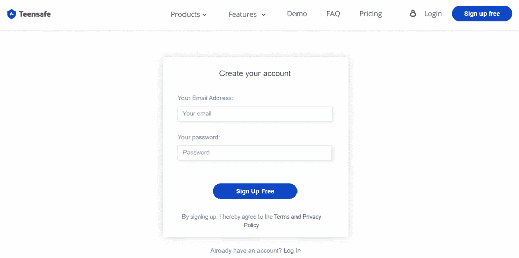
Task: View the Pricing page
Action: click(370, 14)
